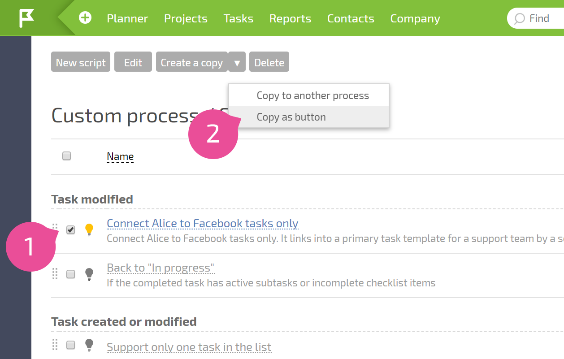Click the Delete button

(x=269, y=62)
